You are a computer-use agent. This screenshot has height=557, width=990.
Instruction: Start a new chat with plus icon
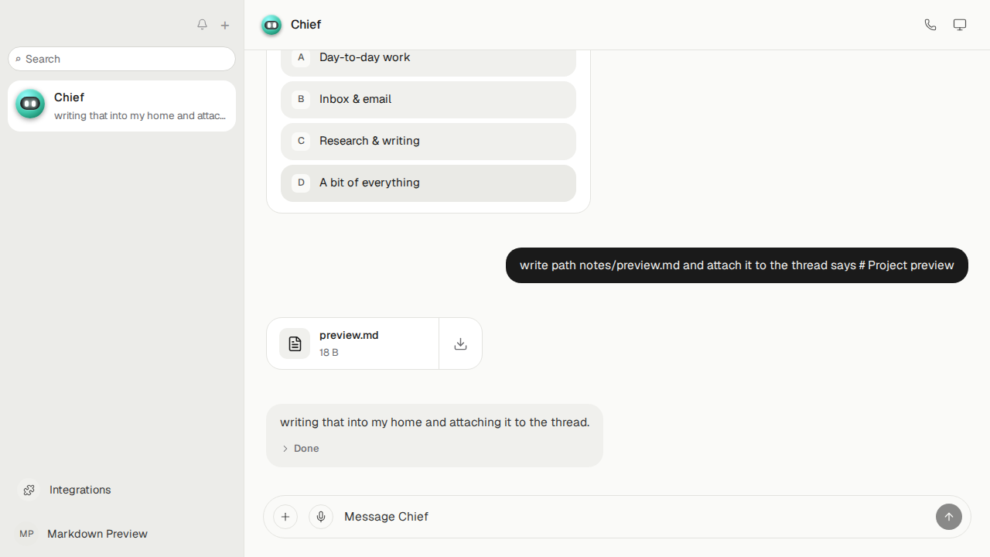(x=225, y=26)
